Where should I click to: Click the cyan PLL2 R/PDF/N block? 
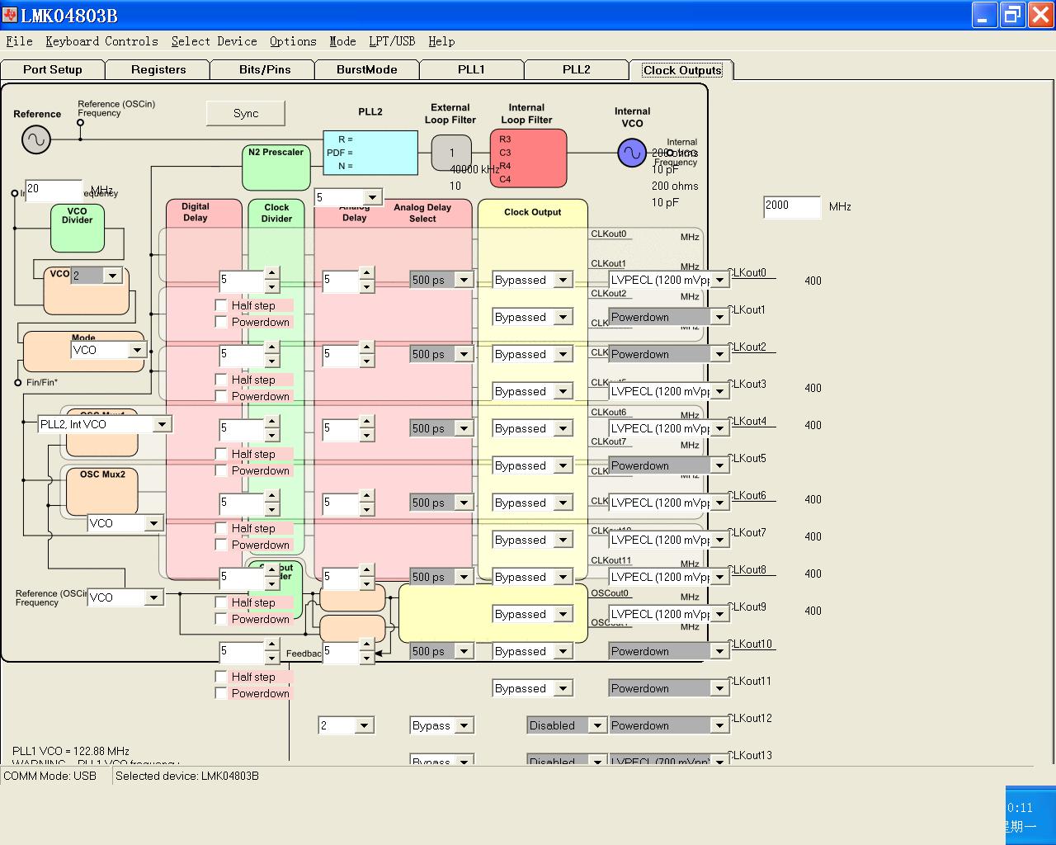[x=370, y=153]
